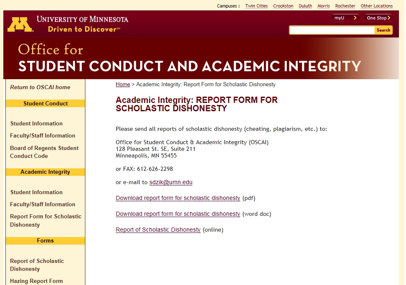The height and width of the screenshot is (285, 406).
Task: Open Board of Regents Student Conduct Code
Action: coord(44,152)
